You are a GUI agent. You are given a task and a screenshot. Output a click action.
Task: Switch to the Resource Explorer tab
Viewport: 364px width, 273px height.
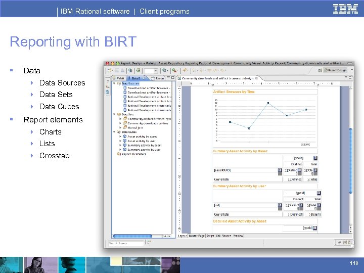click(158, 78)
